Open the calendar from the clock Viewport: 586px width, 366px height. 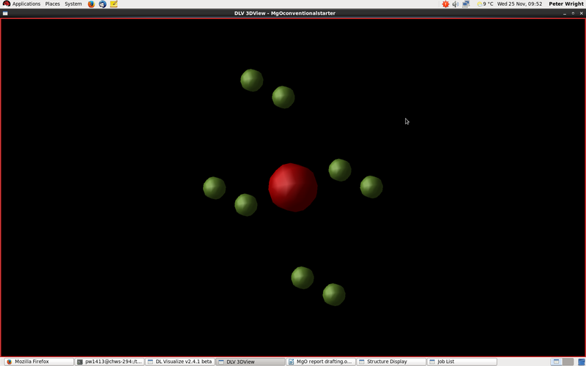click(x=519, y=4)
